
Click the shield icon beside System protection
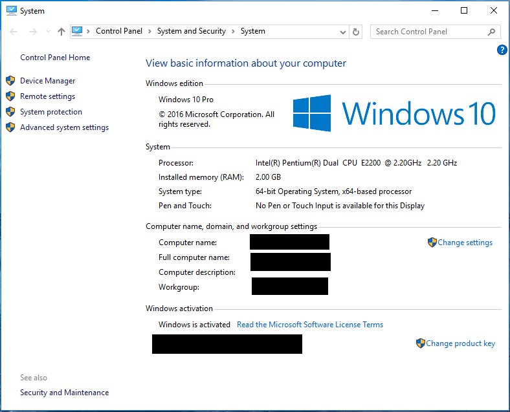pyautogui.click(x=10, y=112)
